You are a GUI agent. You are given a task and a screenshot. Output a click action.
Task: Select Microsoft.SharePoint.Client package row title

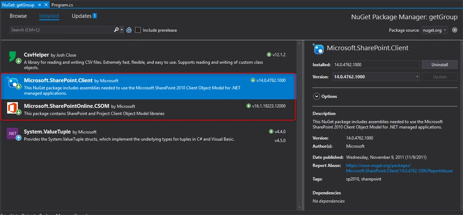click(x=58, y=80)
